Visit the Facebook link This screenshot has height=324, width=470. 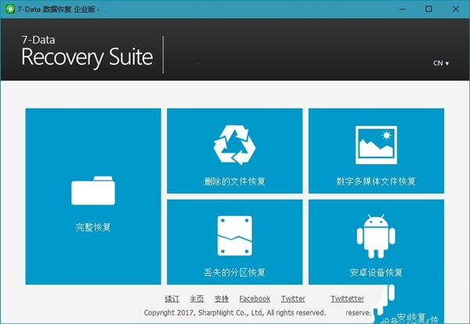[255, 298]
